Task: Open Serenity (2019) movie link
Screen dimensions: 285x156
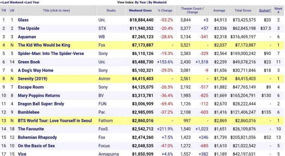Action: [x=33, y=79]
